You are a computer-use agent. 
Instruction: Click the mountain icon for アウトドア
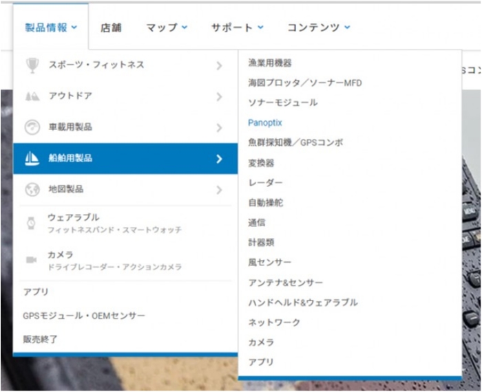click(32, 96)
